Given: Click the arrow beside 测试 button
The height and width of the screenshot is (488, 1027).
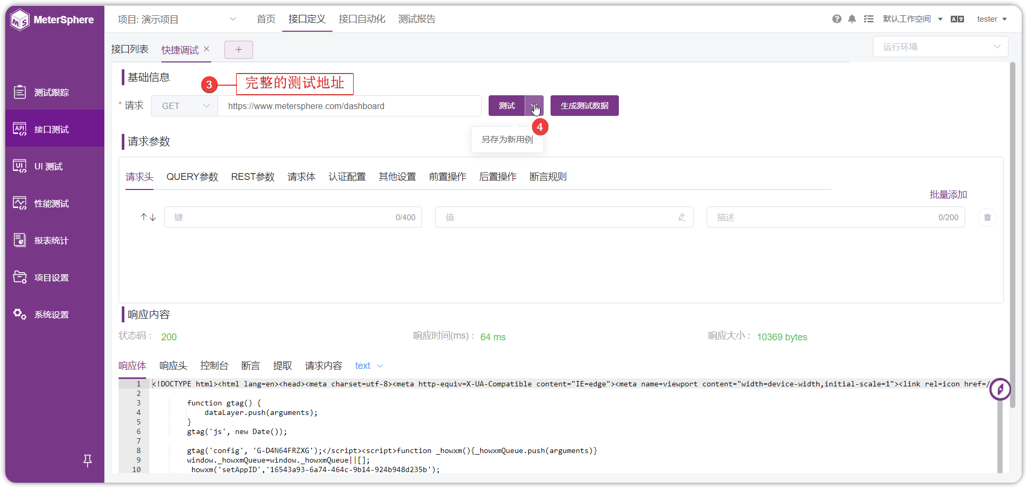Looking at the screenshot, I should [534, 105].
